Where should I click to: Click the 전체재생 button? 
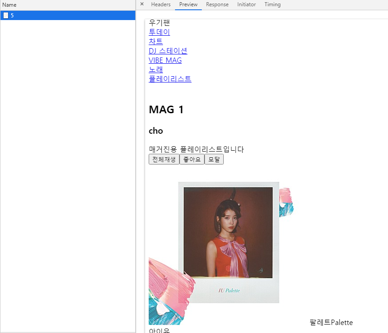(164, 159)
